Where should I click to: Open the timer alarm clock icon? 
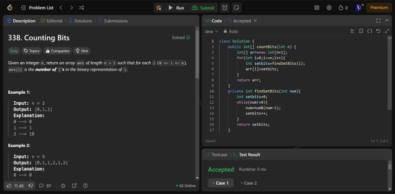tap(225, 8)
